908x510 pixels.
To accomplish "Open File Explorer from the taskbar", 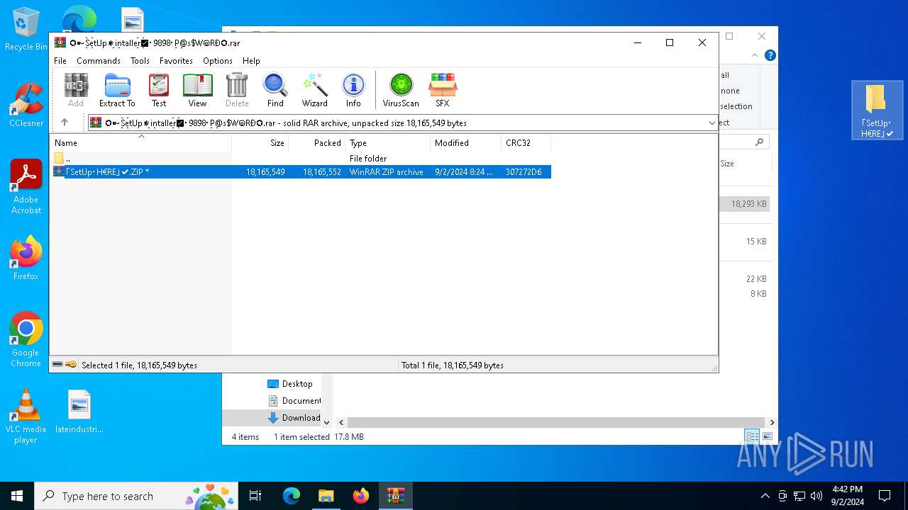I will [326, 496].
